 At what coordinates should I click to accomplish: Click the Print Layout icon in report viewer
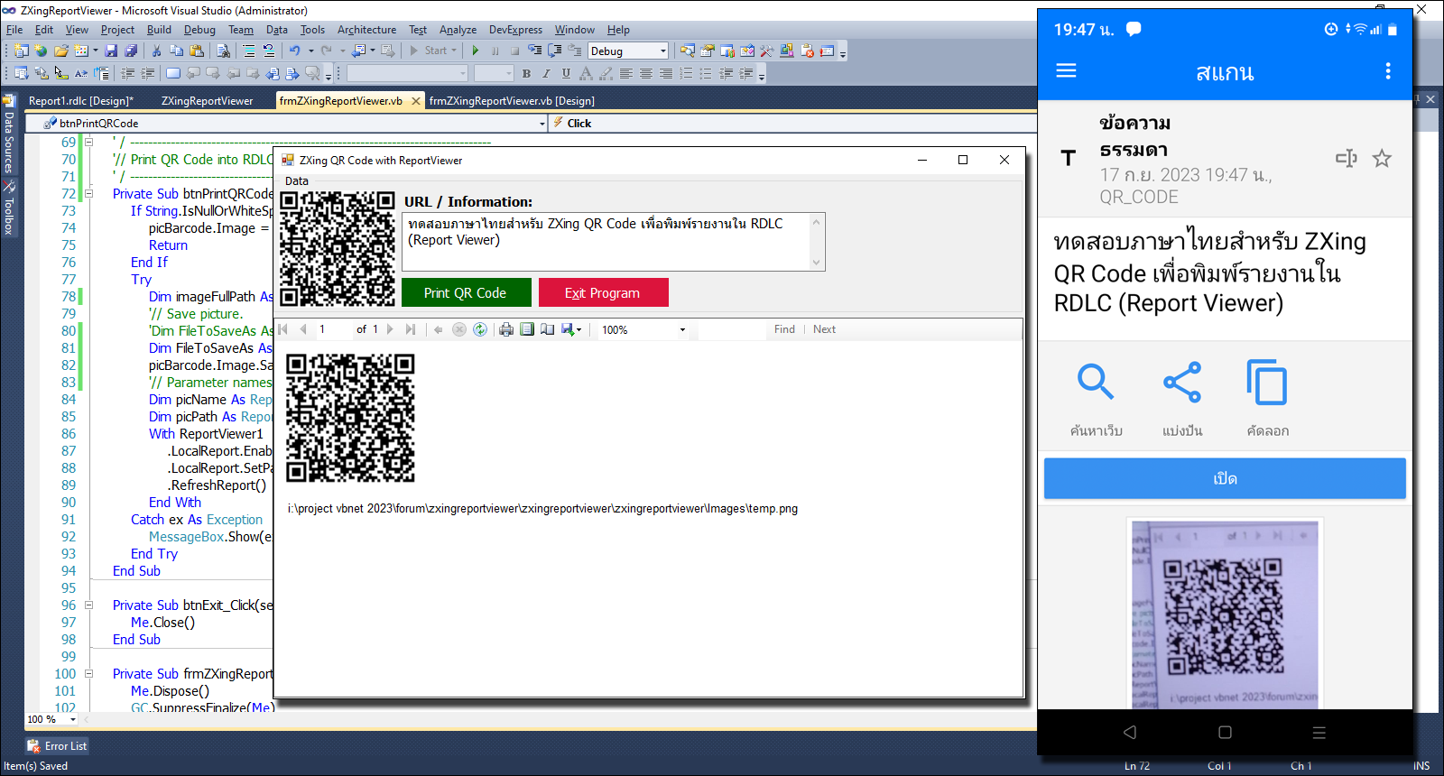point(527,329)
